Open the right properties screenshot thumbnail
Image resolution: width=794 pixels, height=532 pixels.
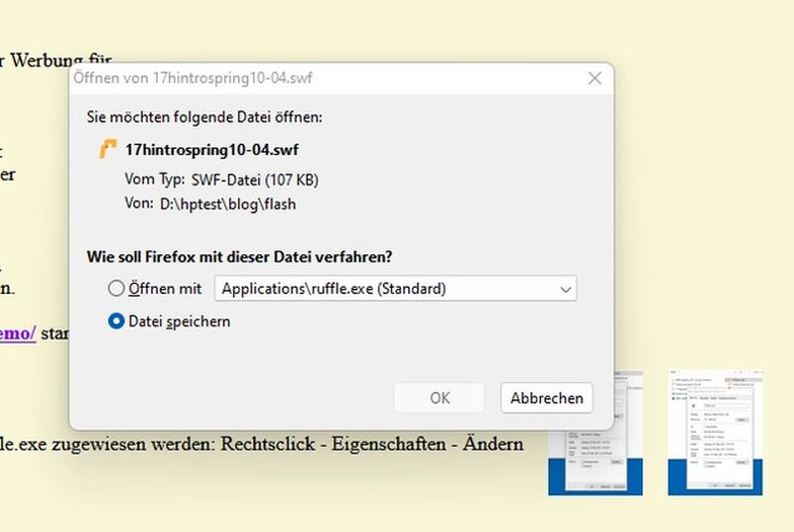[716, 433]
